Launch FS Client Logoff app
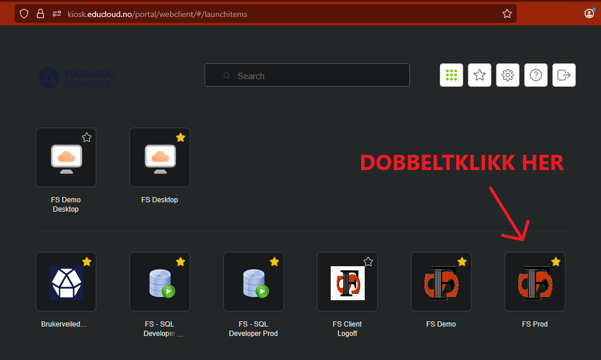The image size is (601, 360). (347, 282)
